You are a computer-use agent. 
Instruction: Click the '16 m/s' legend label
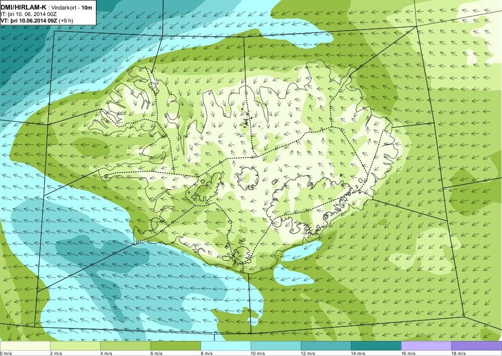409,353
